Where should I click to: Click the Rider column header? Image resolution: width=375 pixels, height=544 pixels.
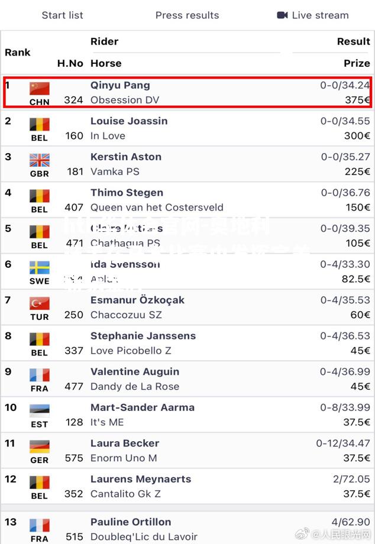(x=105, y=41)
